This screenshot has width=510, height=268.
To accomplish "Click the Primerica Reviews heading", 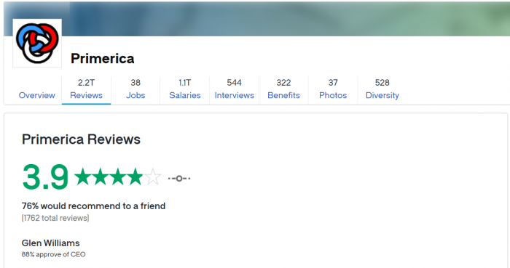I will pyautogui.click(x=81, y=139).
